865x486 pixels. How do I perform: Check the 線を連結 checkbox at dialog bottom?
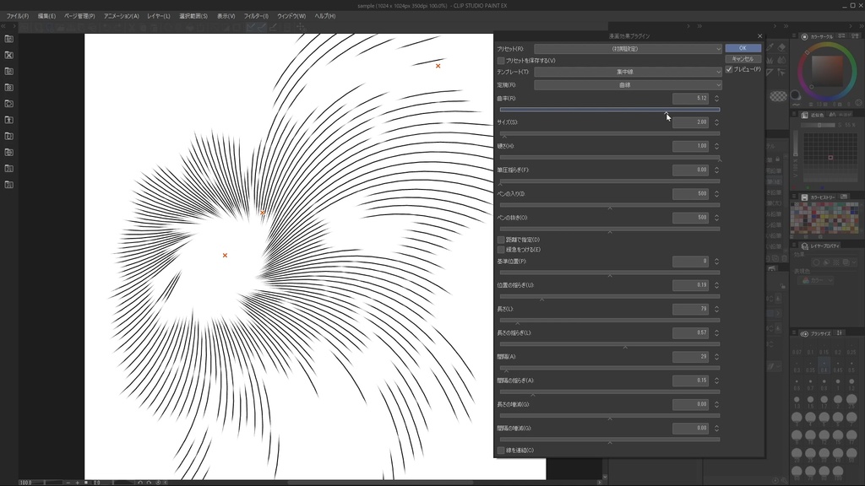point(500,451)
